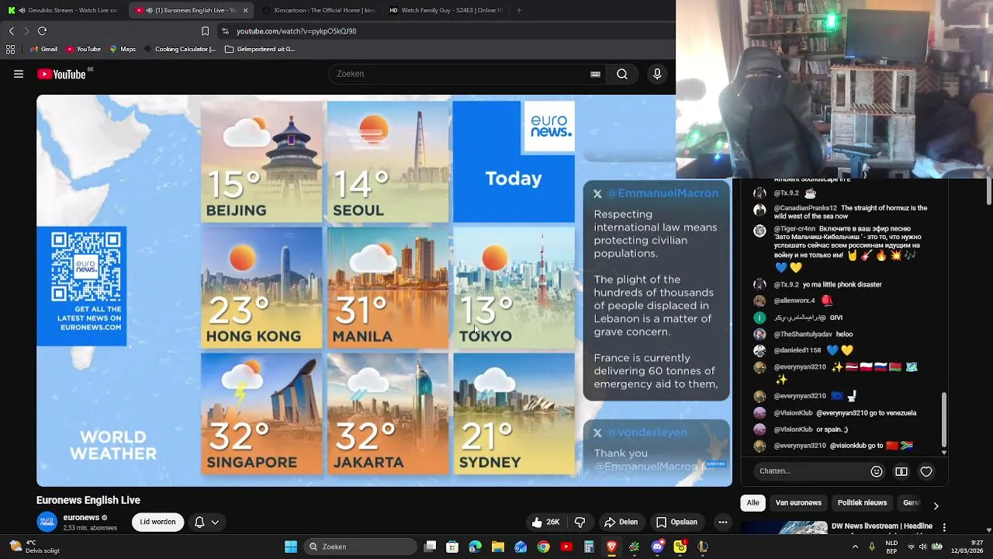Screen dimensions: 993x559
Task: Open the Gmail bookmark
Action: tap(43, 49)
